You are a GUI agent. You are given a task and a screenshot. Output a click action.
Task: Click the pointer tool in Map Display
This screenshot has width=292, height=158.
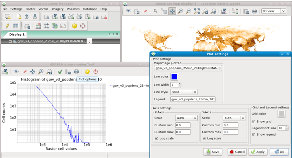click(x=156, y=11)
